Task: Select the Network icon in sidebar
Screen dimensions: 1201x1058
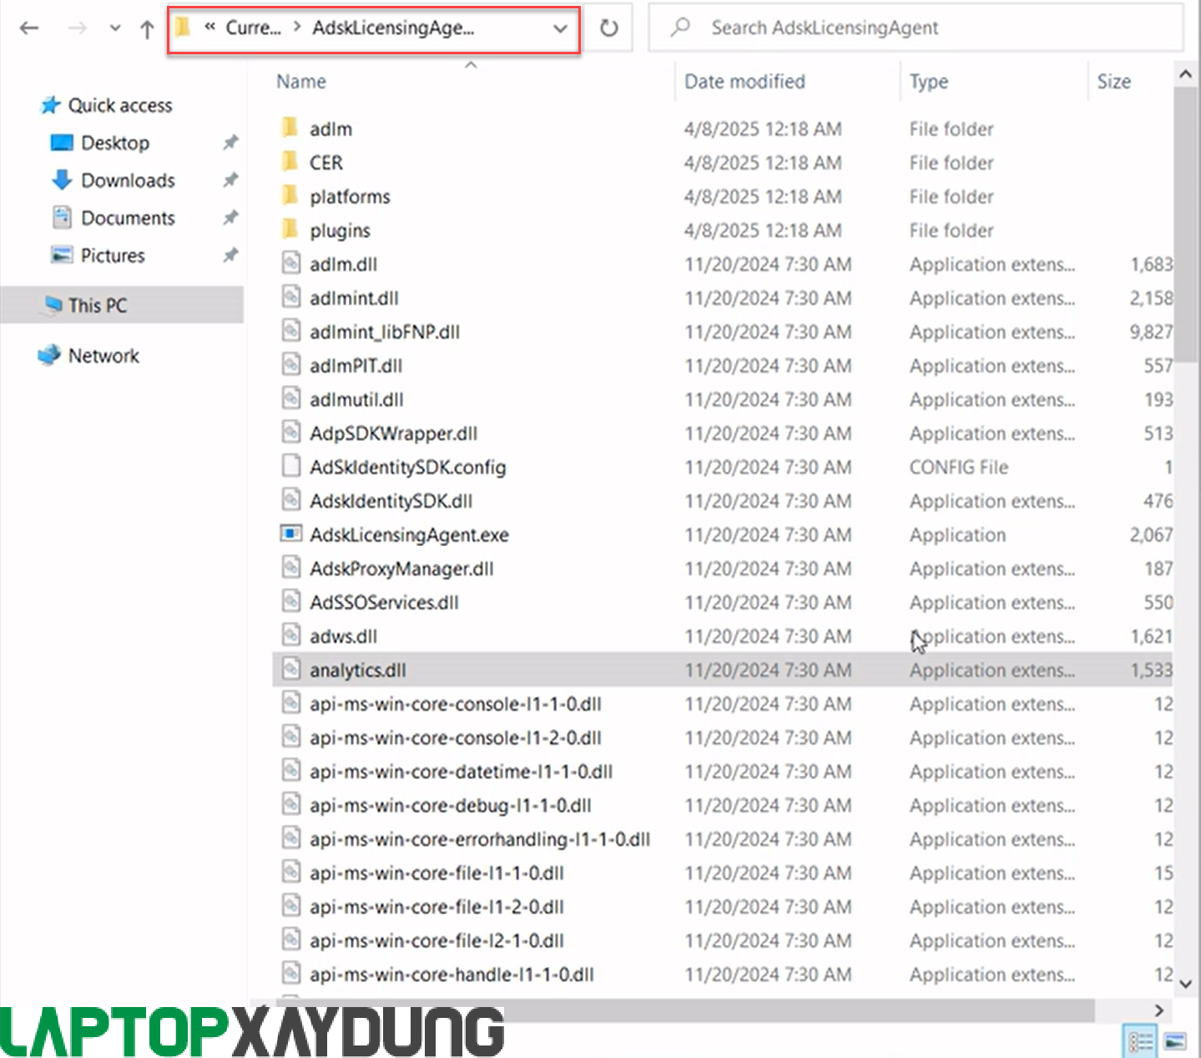Action: (50, 355)
